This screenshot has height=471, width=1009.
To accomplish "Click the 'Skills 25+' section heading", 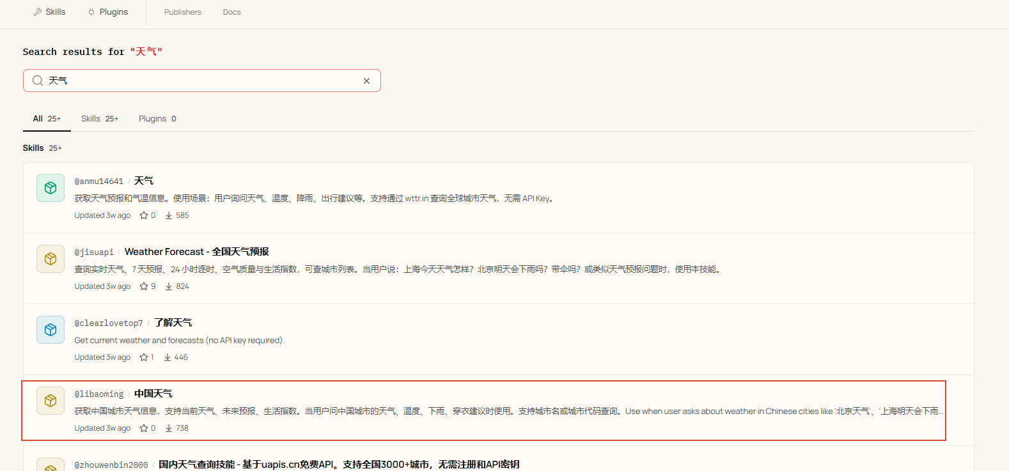I will point(42,148).
